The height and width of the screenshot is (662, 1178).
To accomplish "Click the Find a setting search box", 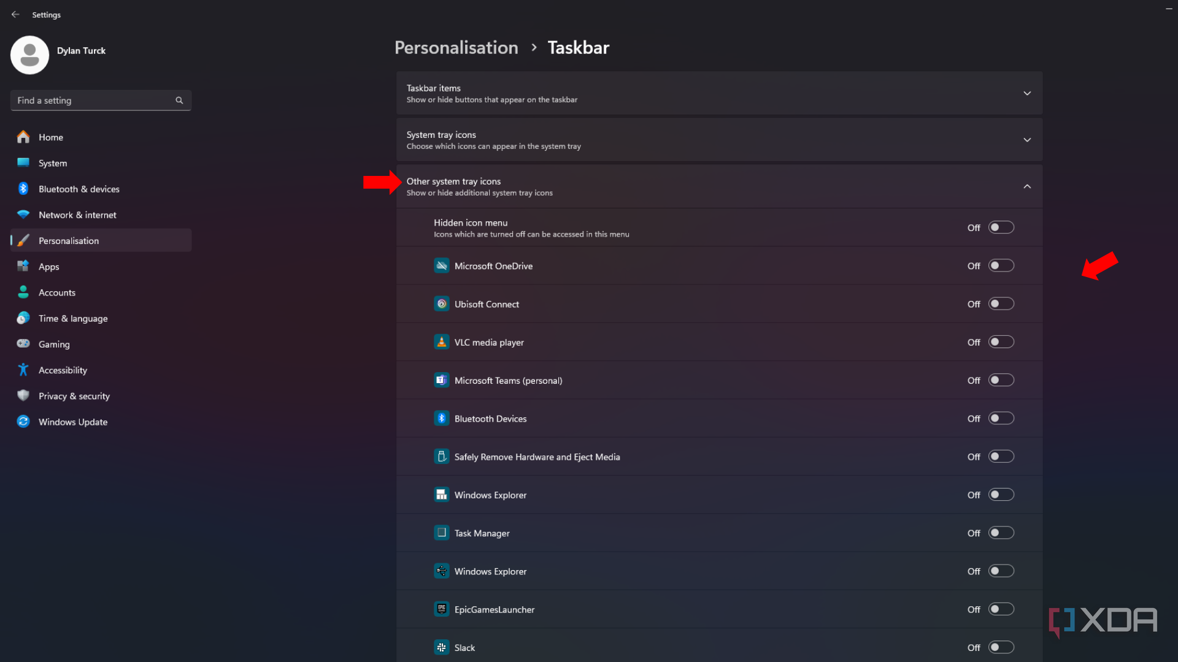I will click(101, 100).
